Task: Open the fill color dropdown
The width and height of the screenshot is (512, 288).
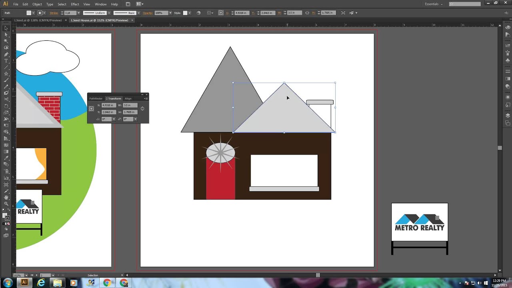Action: 34,13
